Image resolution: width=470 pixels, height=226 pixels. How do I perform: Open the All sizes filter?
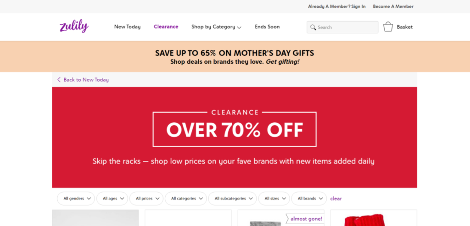274,198
